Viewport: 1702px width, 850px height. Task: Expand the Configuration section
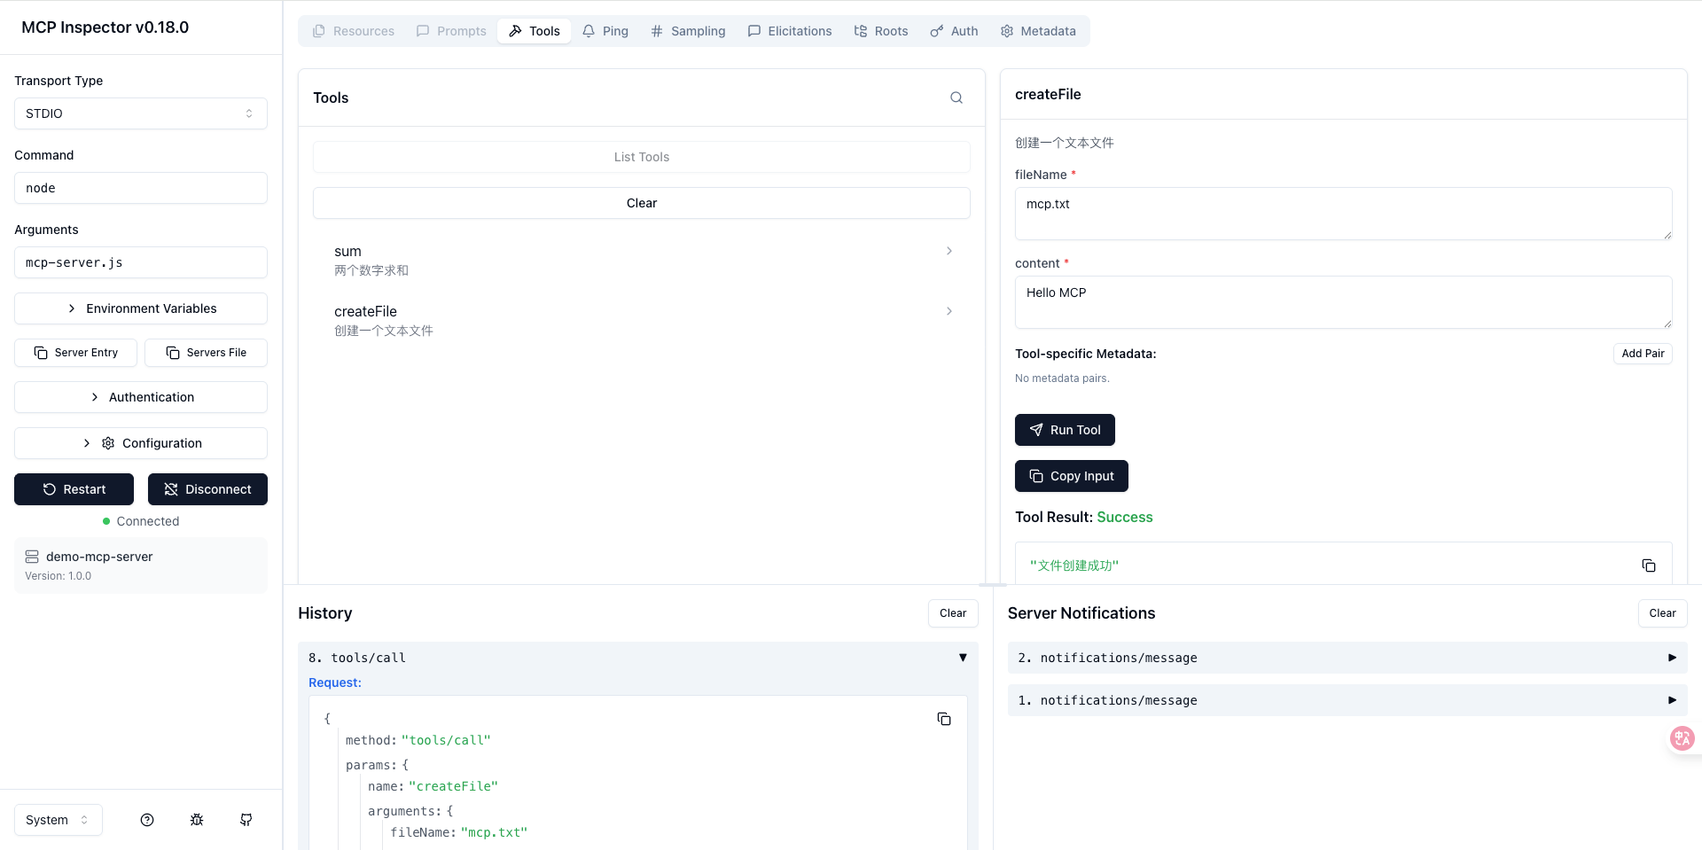tap(141, 443)
